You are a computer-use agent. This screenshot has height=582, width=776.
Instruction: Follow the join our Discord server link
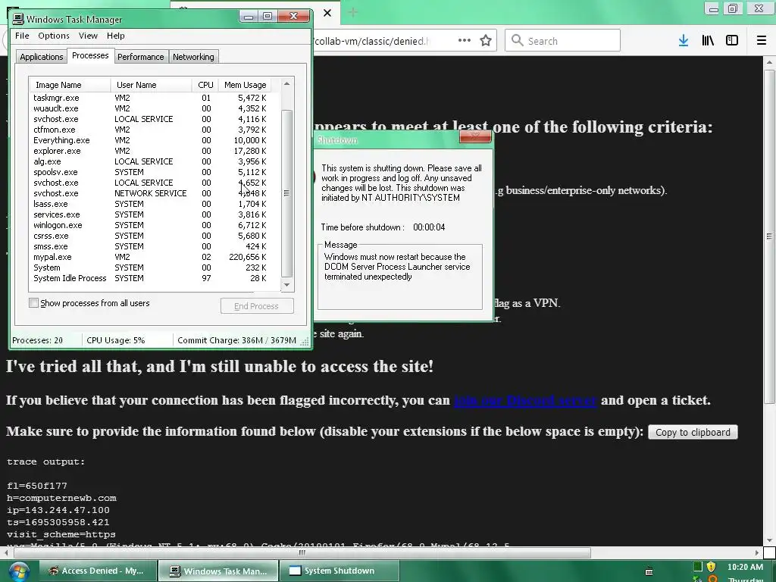tap(525, 400)
